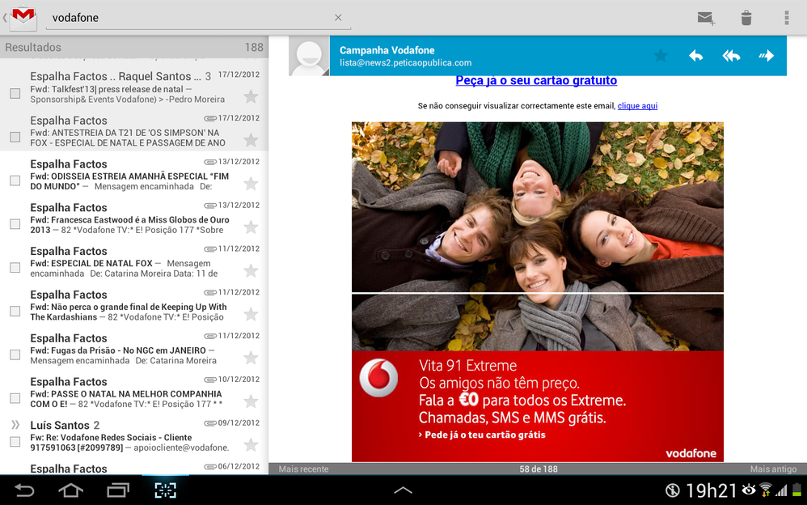Check the ODISSEIA ESTREIA AMANHÃ email checkbox
807x505 pixels.
[15, 180]
